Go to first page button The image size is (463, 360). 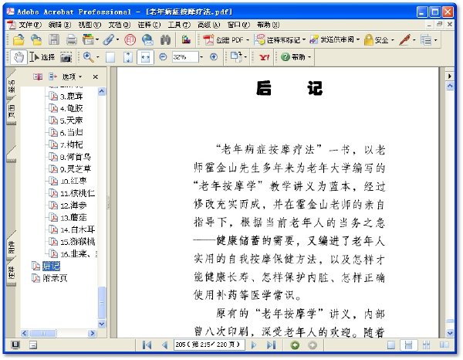pos(147,345)
